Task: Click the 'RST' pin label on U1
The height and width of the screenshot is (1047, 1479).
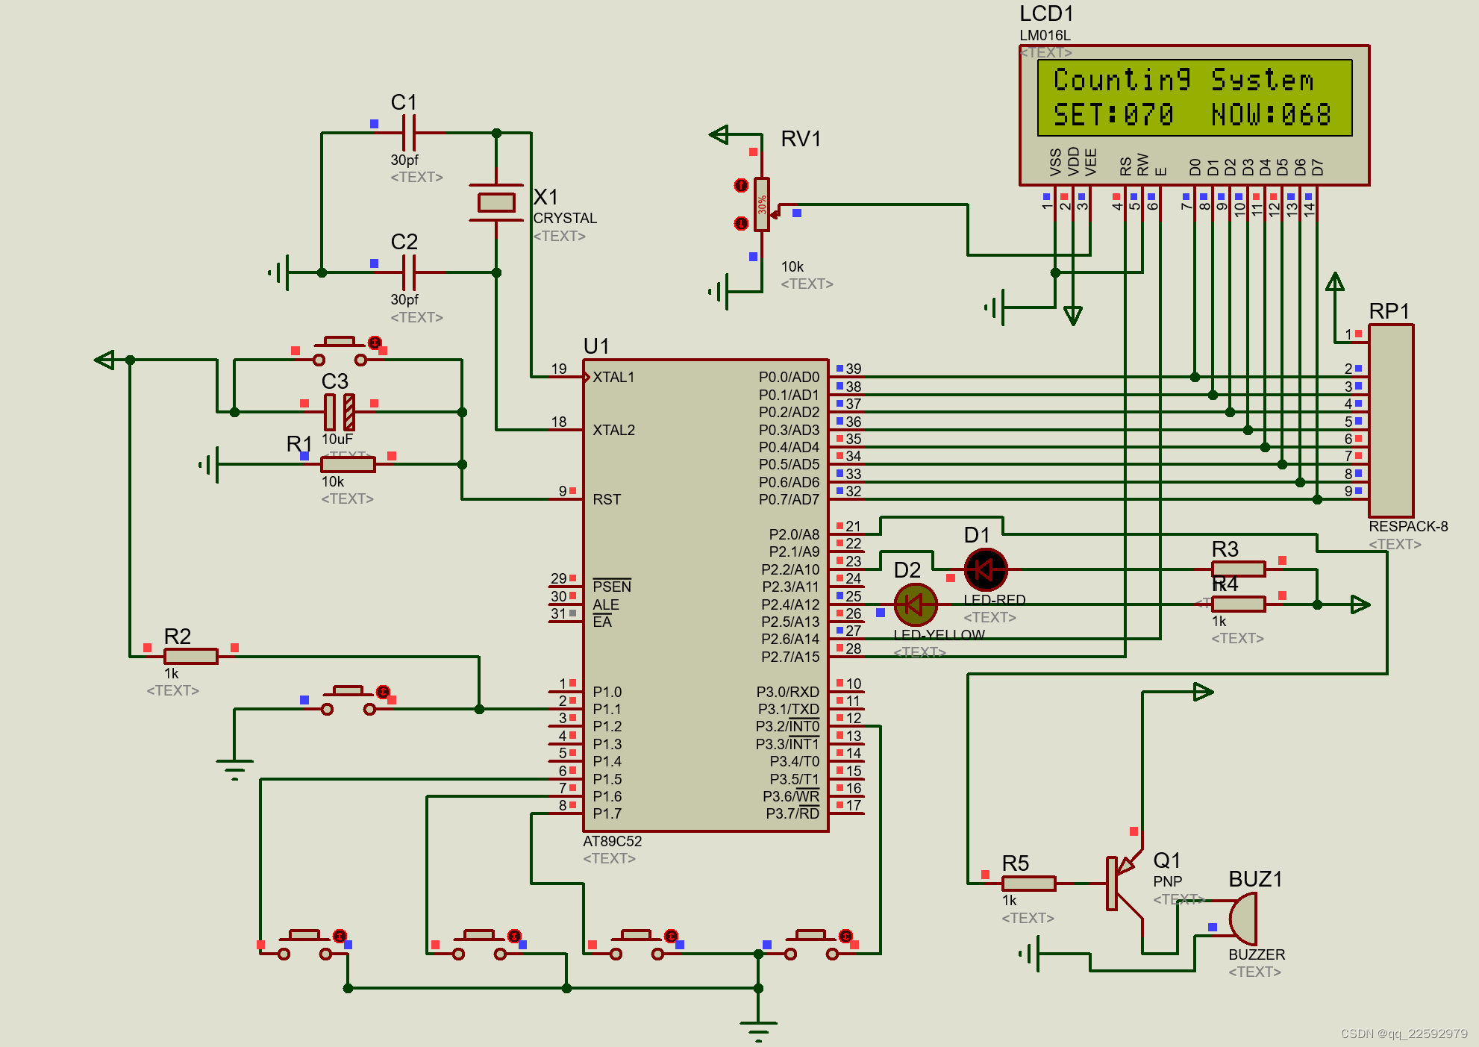Action: [x=607, y=499]
